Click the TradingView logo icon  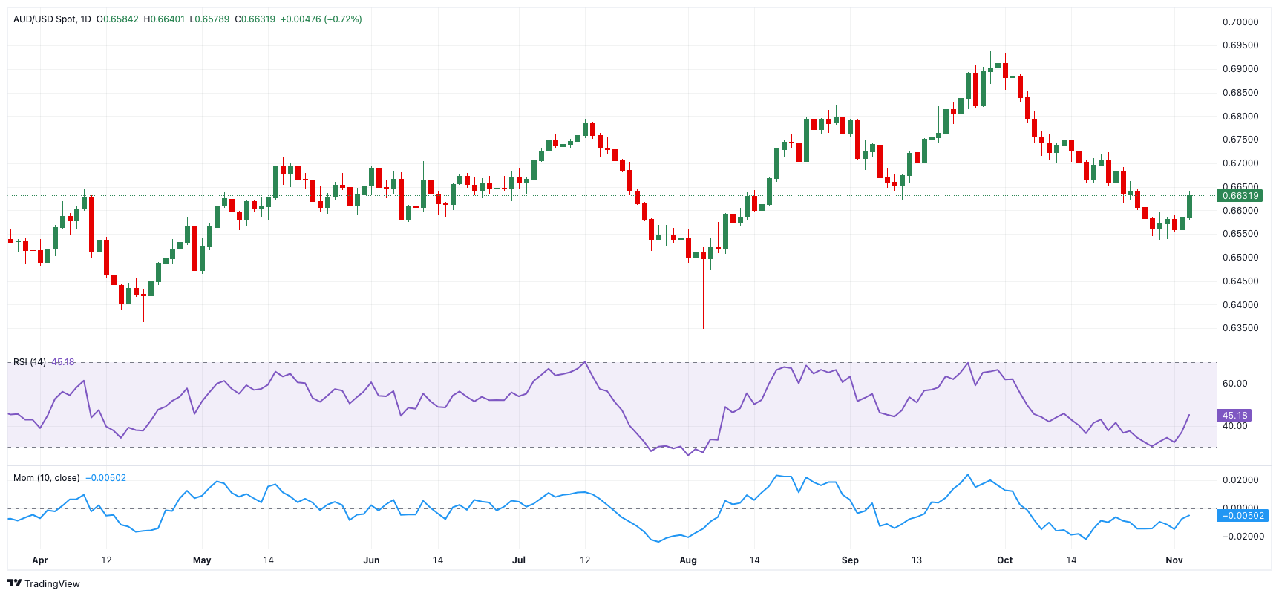14,583
